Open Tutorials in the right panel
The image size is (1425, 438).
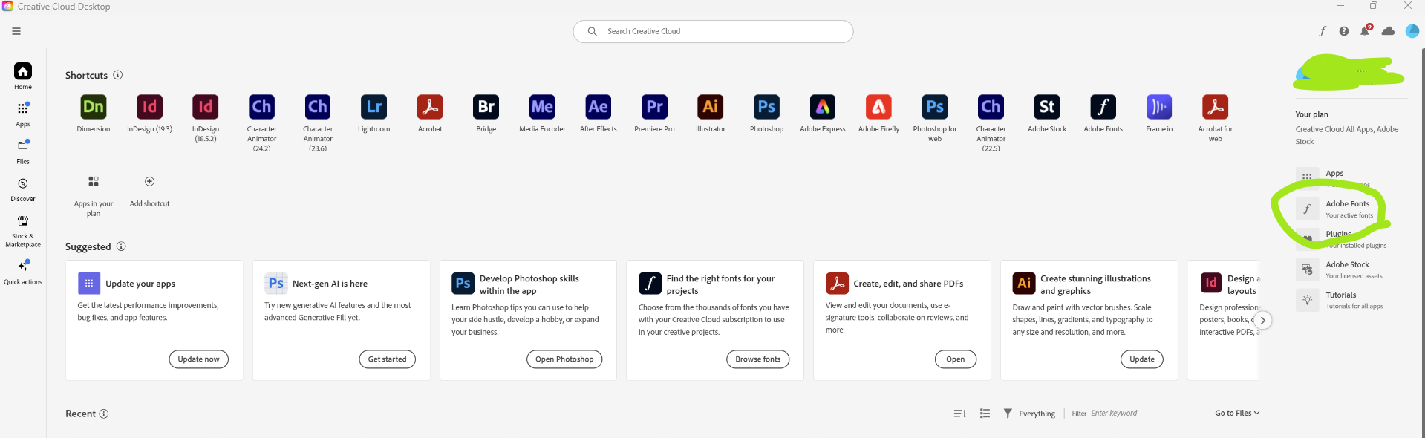1340,300
